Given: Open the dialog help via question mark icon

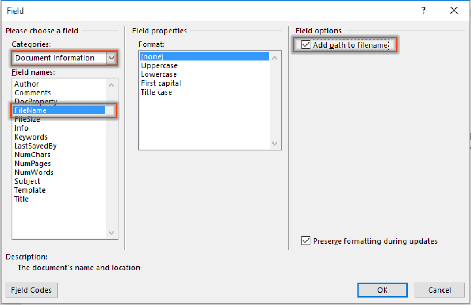Looking at the screenshot, I should 423,10.
